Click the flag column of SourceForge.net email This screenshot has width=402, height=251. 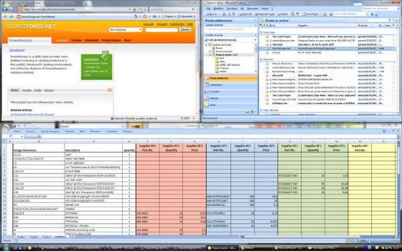(x=394, y=48)
